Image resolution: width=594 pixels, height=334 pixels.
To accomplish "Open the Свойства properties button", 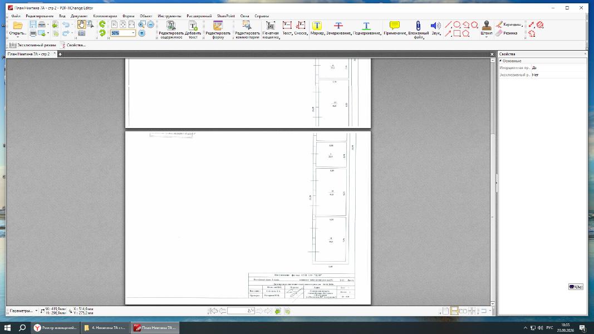I will 73,45.
